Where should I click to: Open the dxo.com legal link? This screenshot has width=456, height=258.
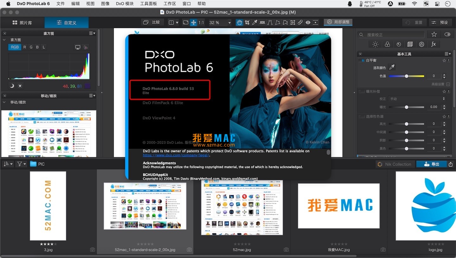coord(176,155)
